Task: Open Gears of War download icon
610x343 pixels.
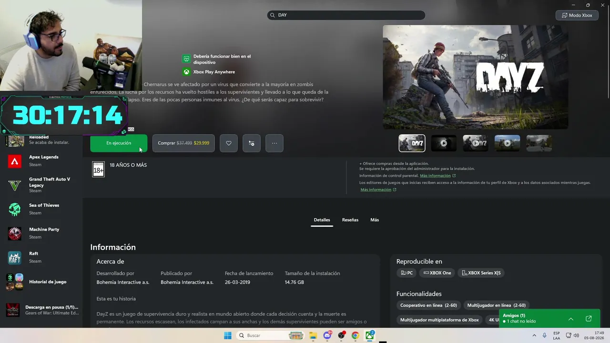Action: pyautogui.click(x=13, y=310)
